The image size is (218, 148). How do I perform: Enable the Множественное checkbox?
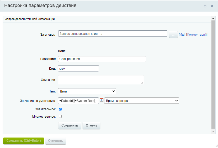click(x=60, y=116)
